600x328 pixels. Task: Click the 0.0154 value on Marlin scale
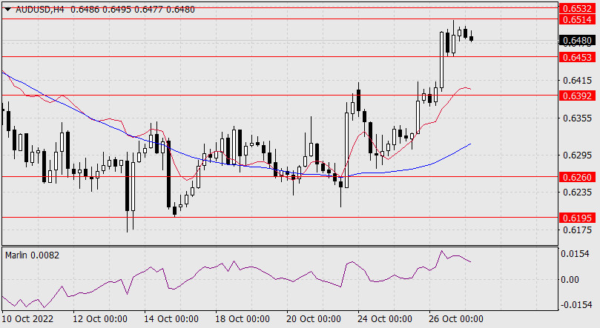[x=576, y=254]
